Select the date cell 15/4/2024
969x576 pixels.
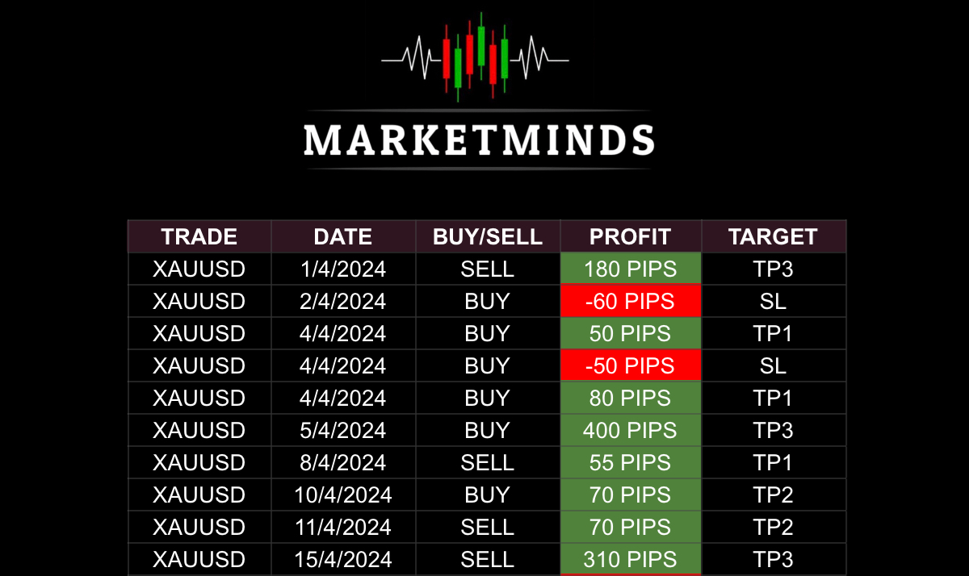point(343,559)
